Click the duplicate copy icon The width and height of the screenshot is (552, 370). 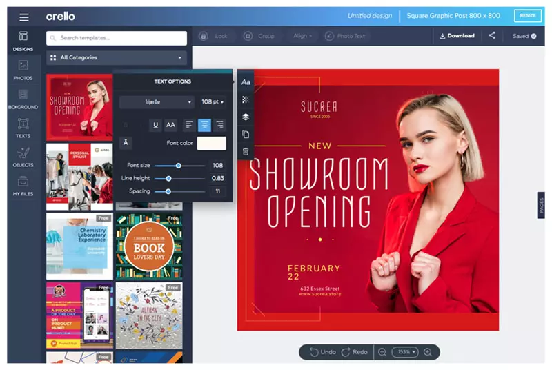tap(246, 134)
